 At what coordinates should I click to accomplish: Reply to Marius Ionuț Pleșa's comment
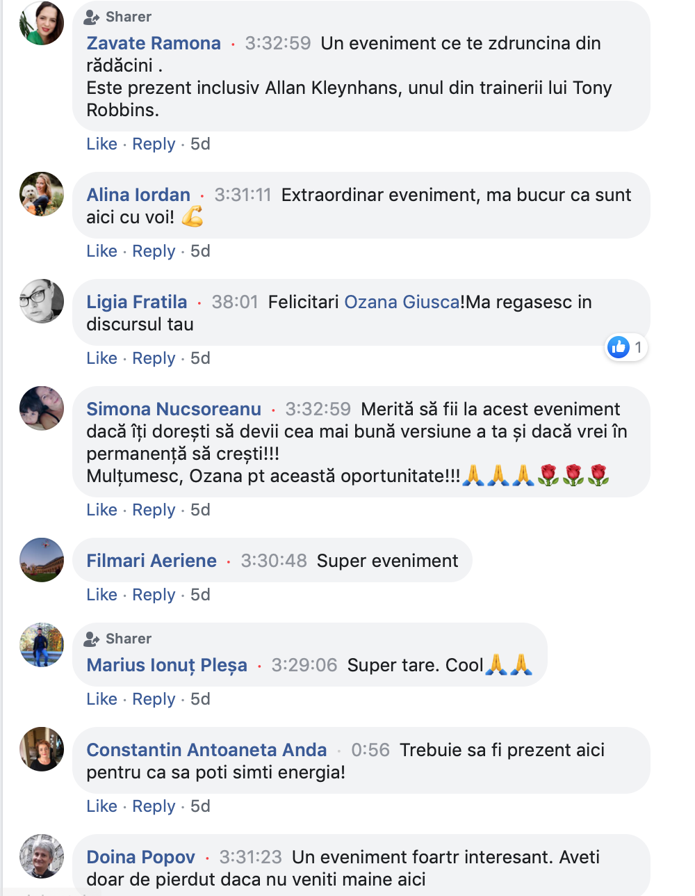pos(154,699)
